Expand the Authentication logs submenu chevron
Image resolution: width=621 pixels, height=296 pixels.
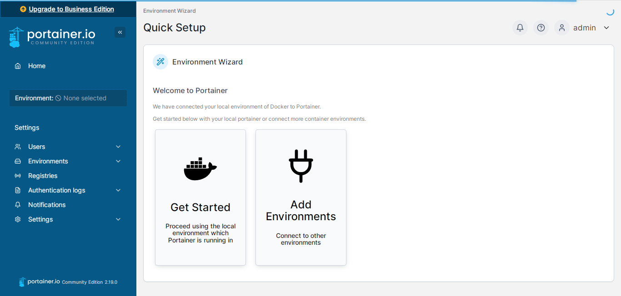tap(118, 190)
